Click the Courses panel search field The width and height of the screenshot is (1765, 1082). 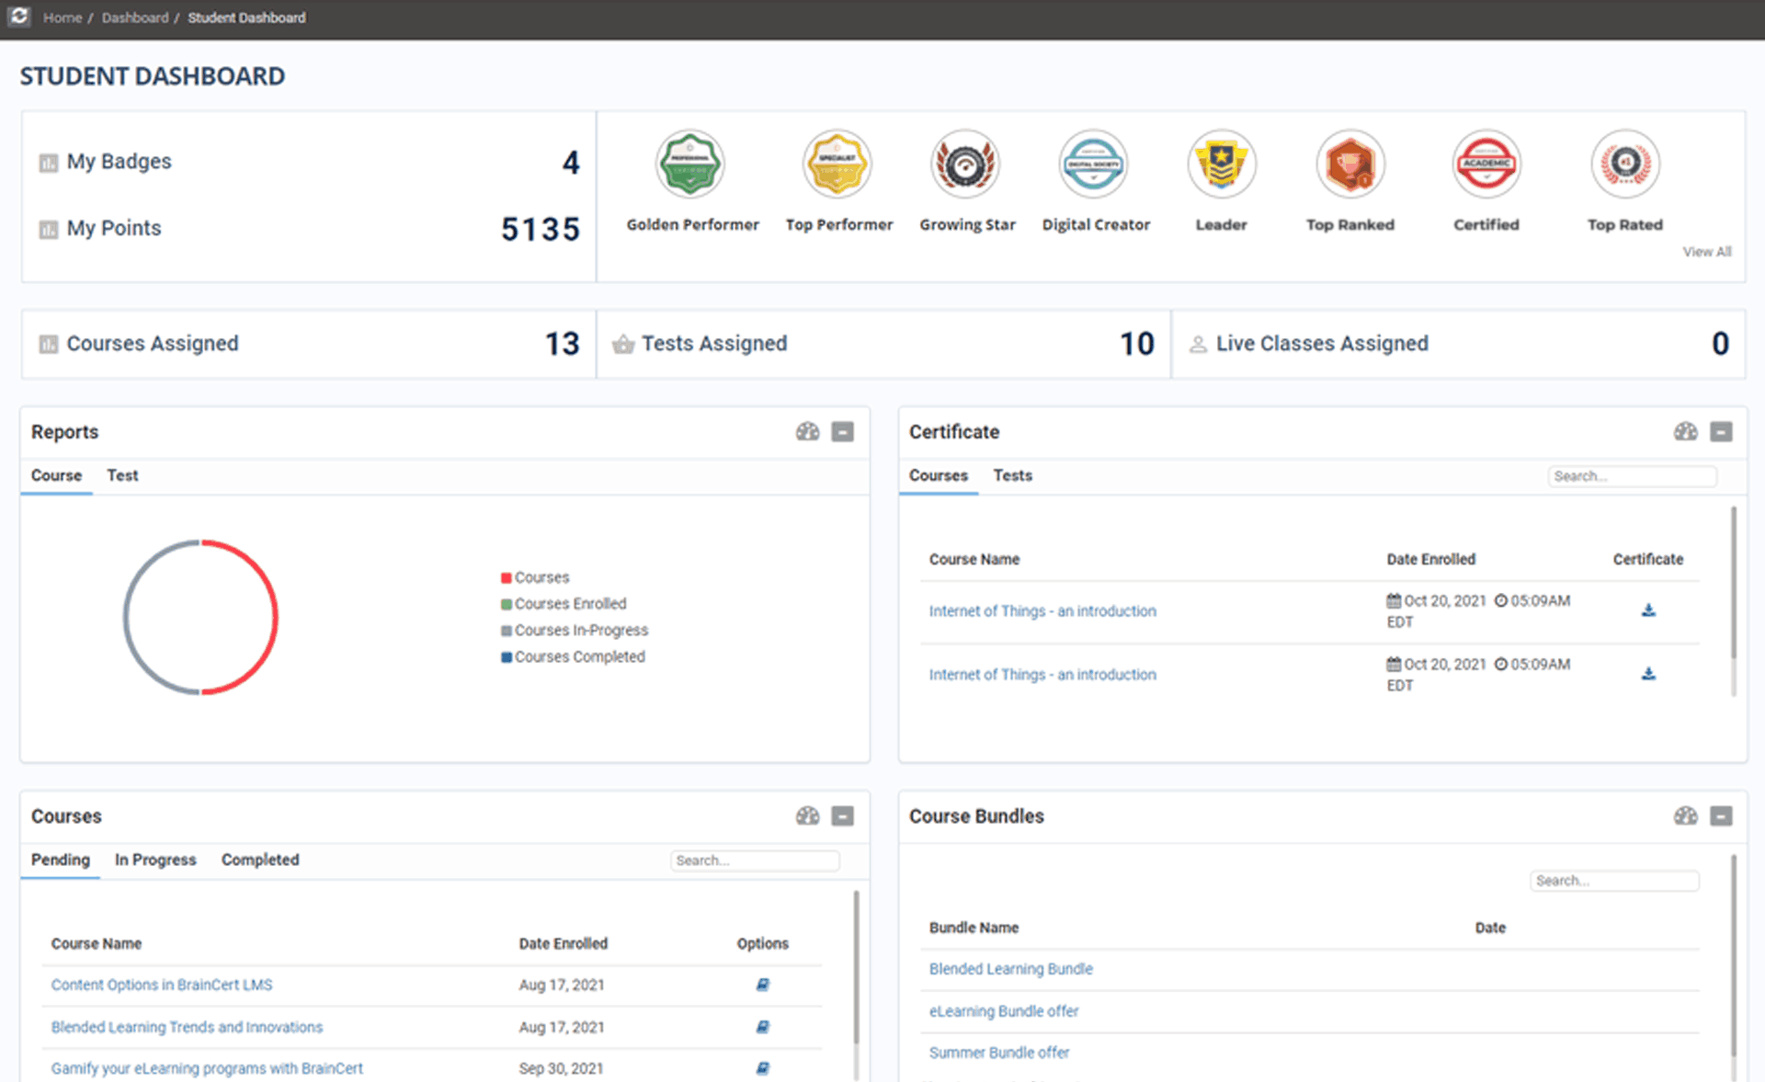pos(754,860)
